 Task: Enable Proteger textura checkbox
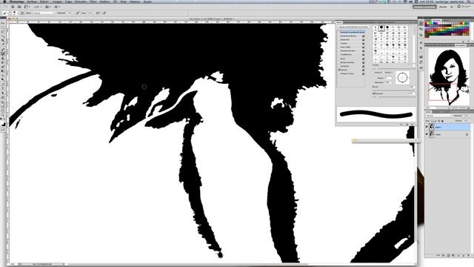(x=339, y=73)
